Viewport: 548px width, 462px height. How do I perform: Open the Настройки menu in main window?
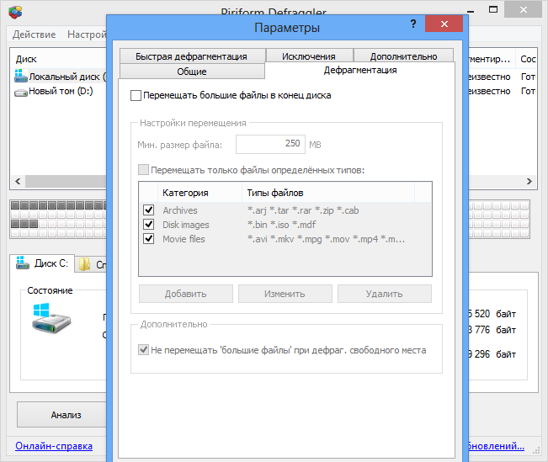(87, 35)
